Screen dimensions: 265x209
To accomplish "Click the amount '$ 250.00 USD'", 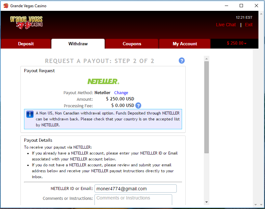I will pos(120,99).
